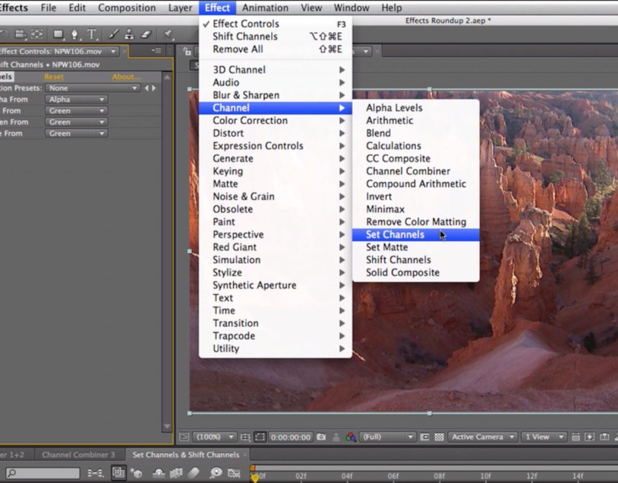This screenshot has width=618, height=483.
Task: Open the Help menu in menu bar
Action: coord(391,8)
